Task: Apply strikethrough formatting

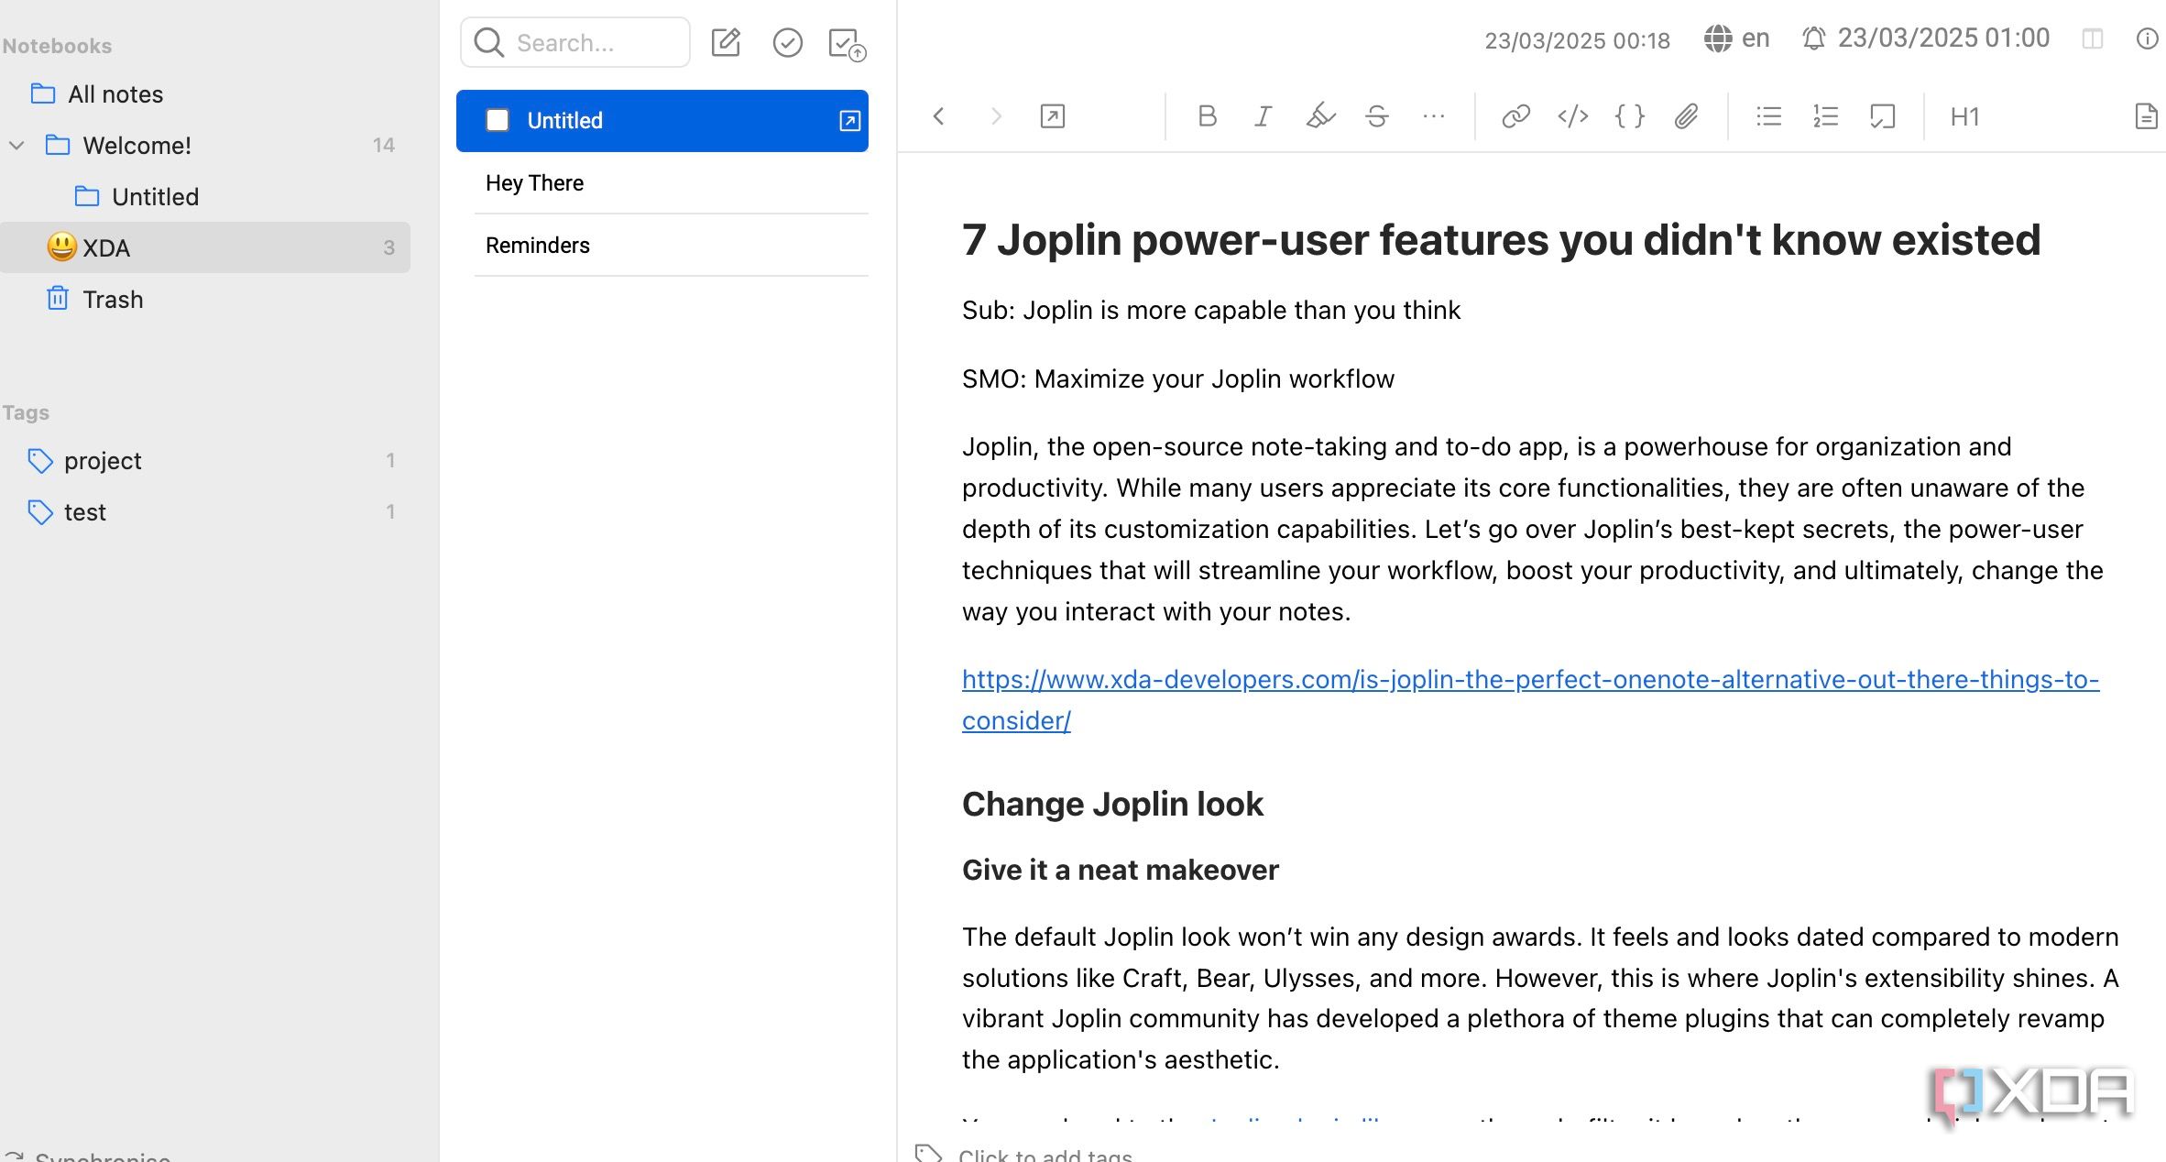Action: 1377,116
